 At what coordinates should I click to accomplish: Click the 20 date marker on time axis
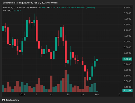tap(68, 94)
